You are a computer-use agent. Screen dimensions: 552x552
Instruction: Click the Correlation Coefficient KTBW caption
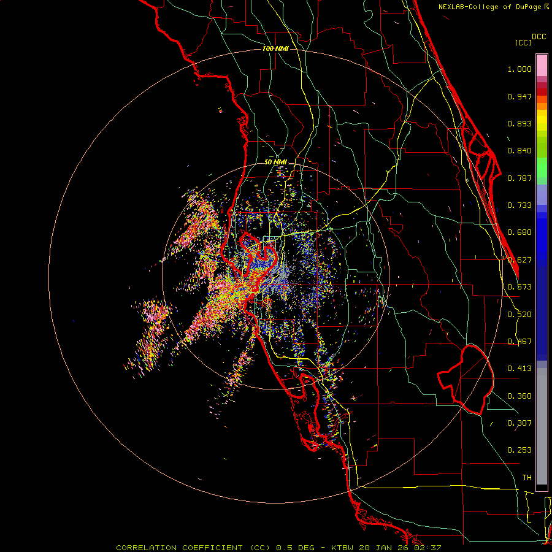pos(278,548)
